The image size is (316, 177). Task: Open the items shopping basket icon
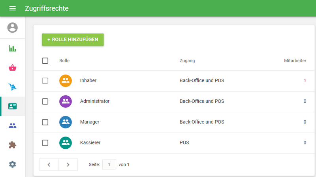pos(13,68)
